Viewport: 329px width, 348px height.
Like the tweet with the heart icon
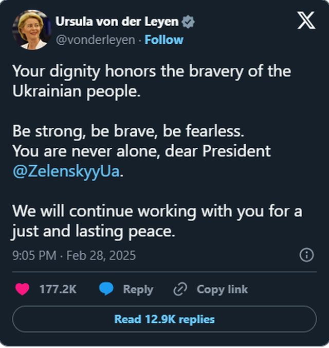click(22, 289)
